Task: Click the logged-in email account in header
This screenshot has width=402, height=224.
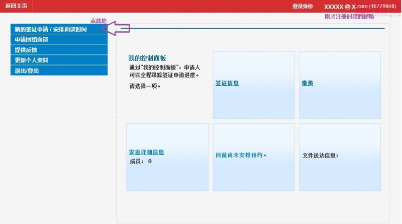Action: click(359, 7)
